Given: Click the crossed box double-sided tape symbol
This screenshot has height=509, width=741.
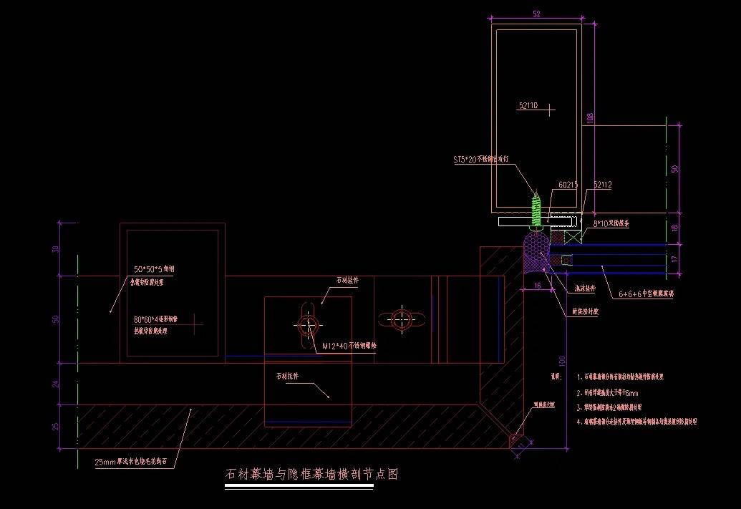Looking at the screenshot, I should (572, 236).
